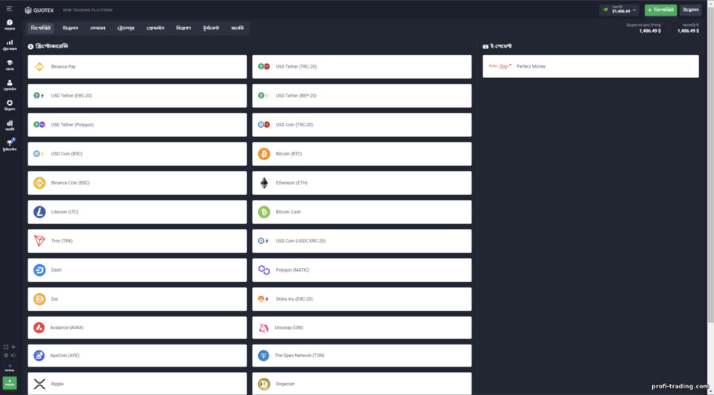Click the page vertical scrollbar thumb

coord(710,164)
